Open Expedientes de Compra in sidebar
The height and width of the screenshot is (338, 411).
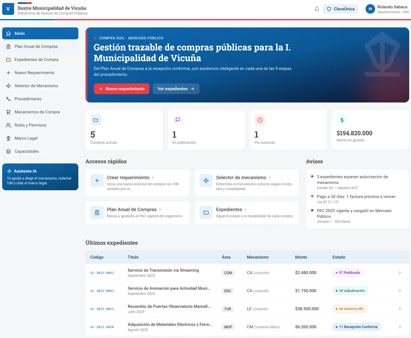(x=40, y=60)
